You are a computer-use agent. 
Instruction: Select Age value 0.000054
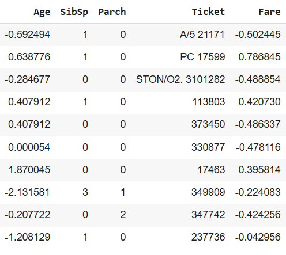(29, 147)
